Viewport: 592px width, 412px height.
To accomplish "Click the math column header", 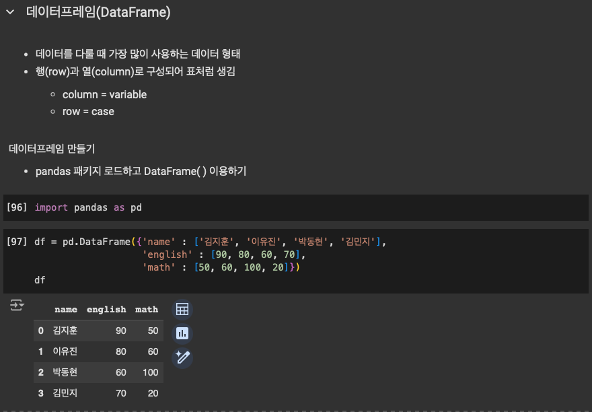I will [x=147, y=310].
